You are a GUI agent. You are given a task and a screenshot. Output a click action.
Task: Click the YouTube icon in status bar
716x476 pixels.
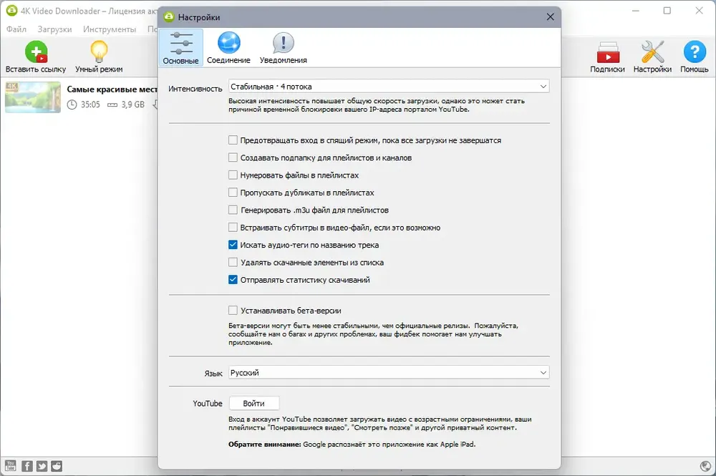[x=11, y=466]
